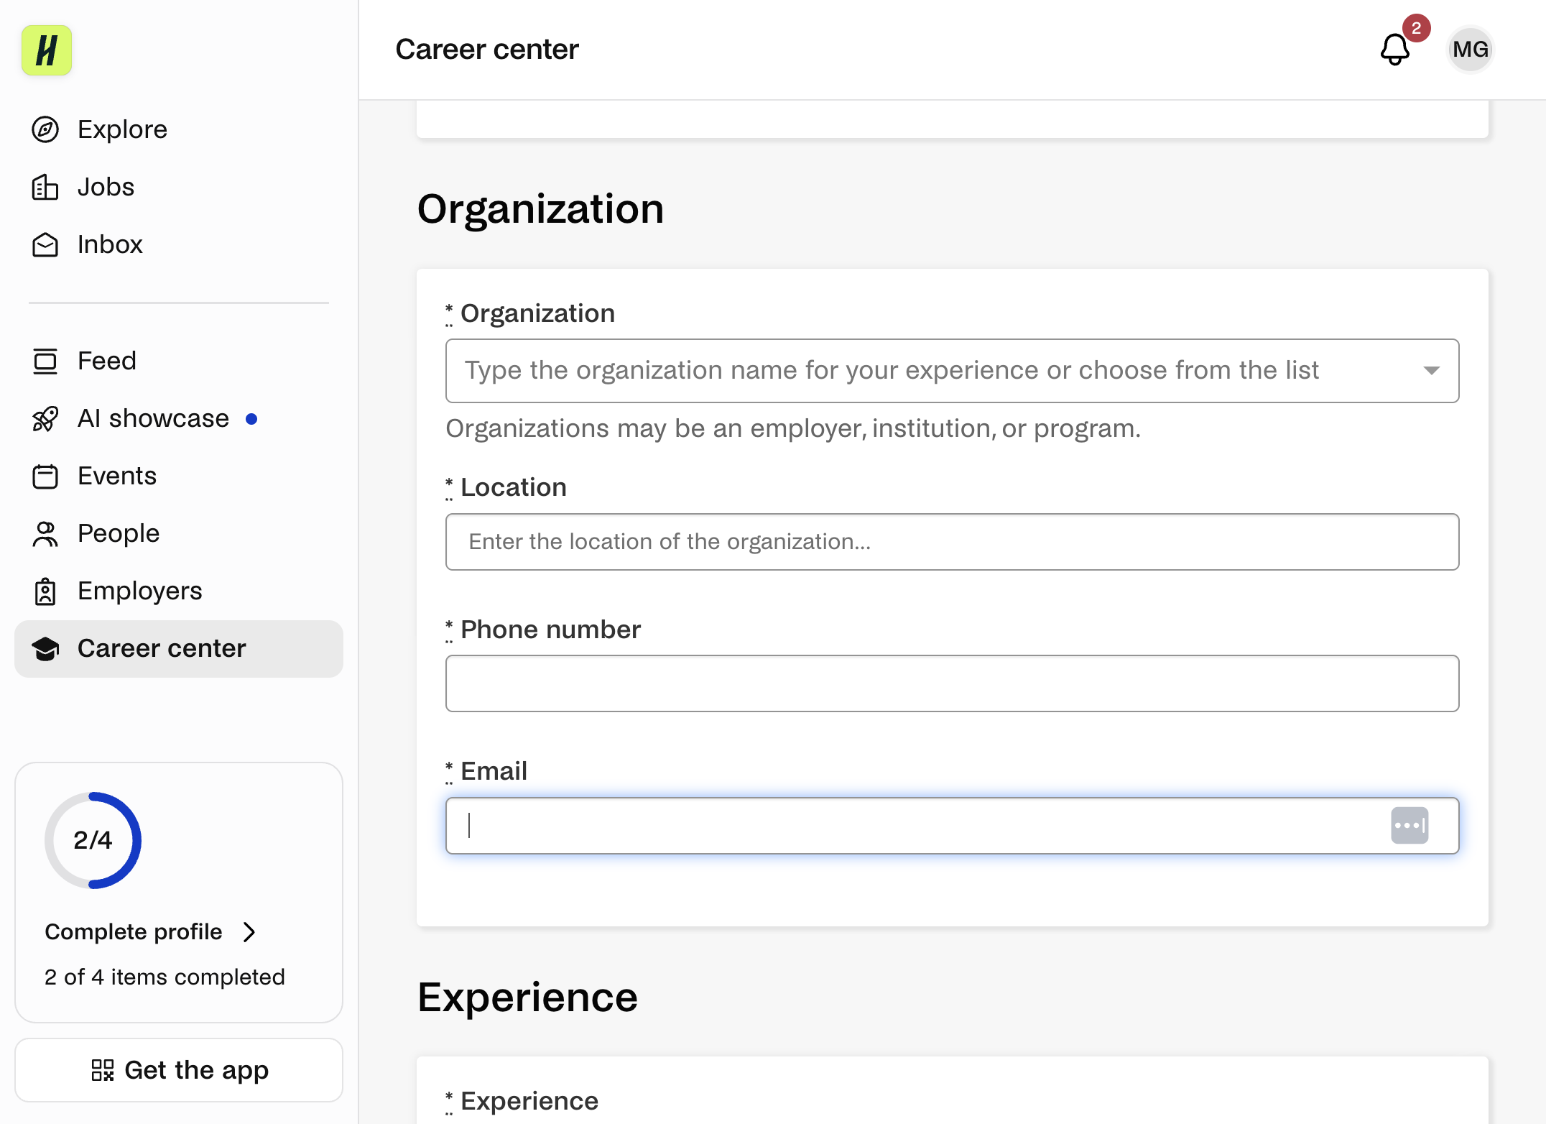Open the People section

[179, 533]
